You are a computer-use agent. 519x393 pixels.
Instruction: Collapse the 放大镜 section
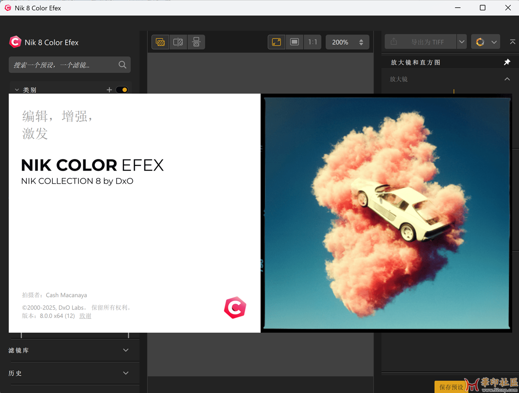(x=507, y=79)
